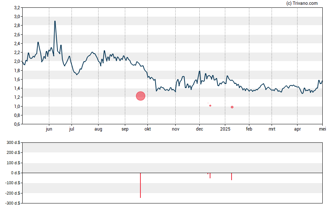The image size is (329, 209).
Task: Click the '1,6' price axis value
Action: coord(17,80)
